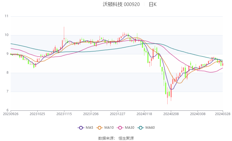Click the 20240328 date axis label
232x141 pixels.
(223, 114)
